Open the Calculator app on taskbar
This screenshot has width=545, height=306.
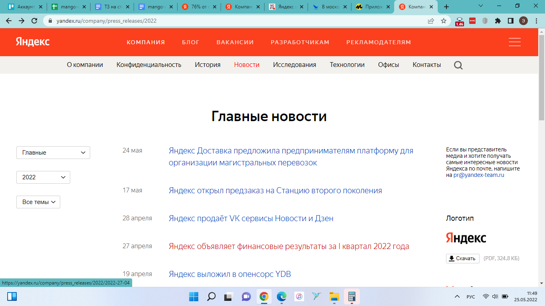point(351,296)
